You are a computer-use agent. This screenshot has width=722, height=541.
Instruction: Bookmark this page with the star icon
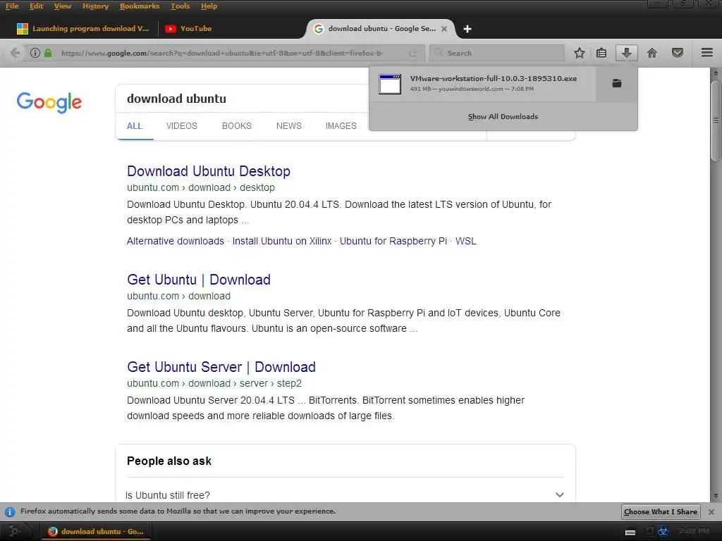coord(580,53)
